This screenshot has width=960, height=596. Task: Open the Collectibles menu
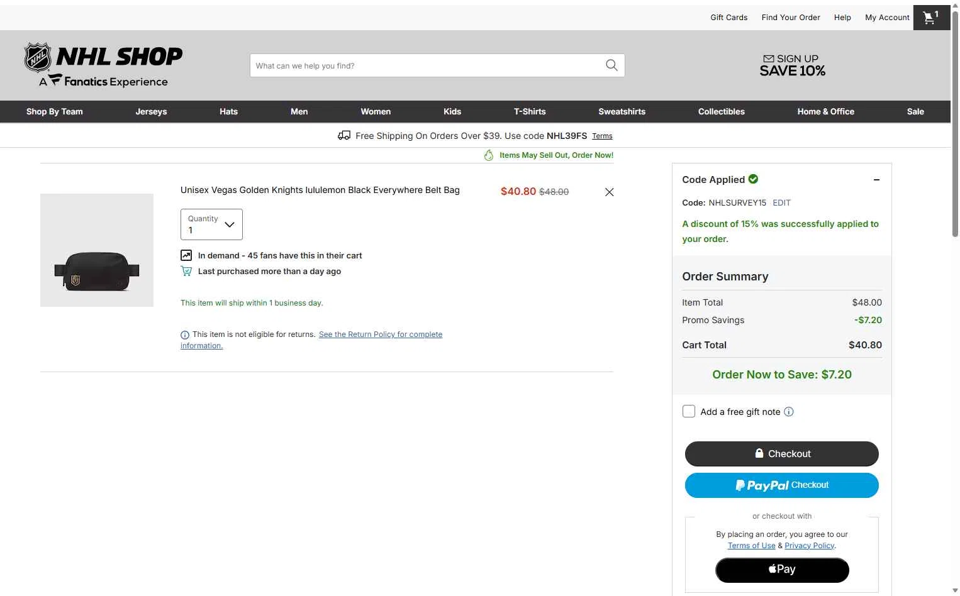click(x=722, y=111)
